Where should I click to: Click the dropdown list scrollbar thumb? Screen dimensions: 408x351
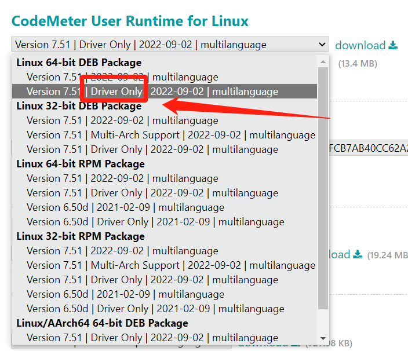(323, 191)
